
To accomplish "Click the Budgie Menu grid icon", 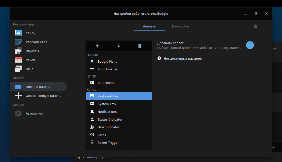I will click(x=92, y=61).
